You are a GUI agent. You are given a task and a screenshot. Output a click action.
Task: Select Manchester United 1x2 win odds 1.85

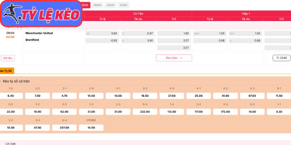click(174, 33)
